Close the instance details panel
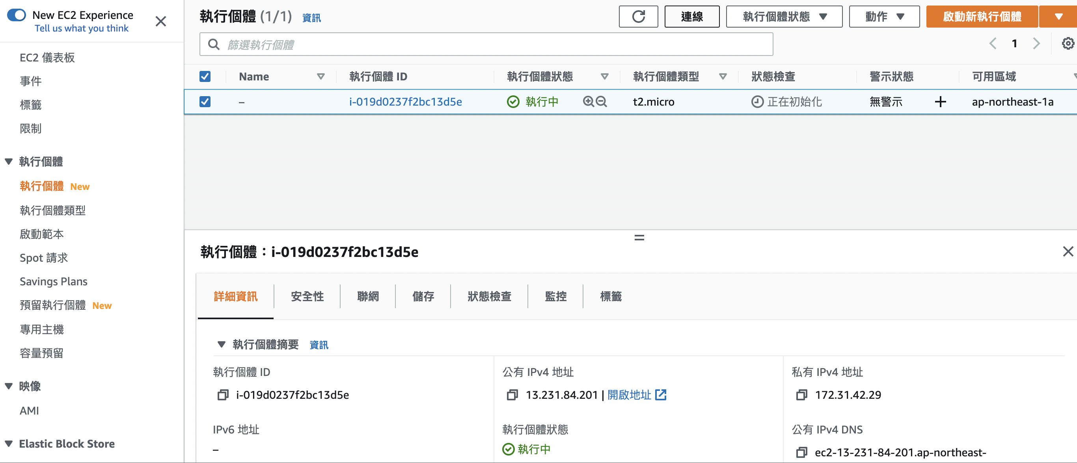The image size is (1077, 463). [x=1068, y=251]
